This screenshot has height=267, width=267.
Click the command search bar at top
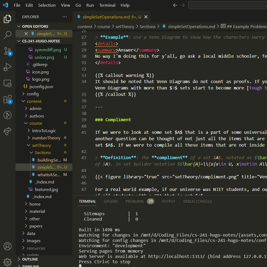227,5
